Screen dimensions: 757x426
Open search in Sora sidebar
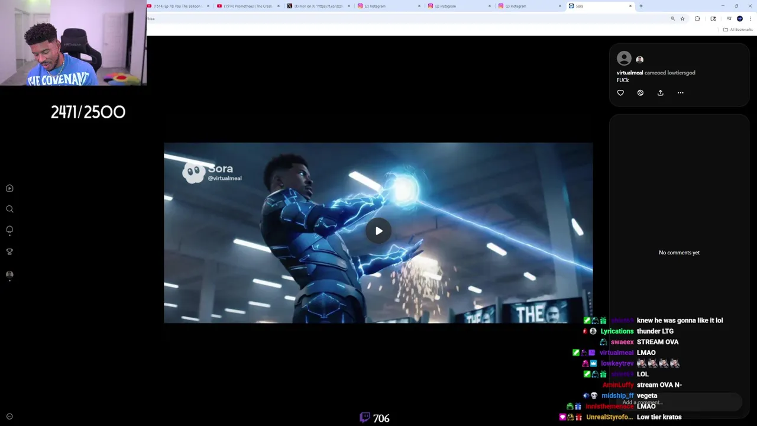tap(9, 209)
